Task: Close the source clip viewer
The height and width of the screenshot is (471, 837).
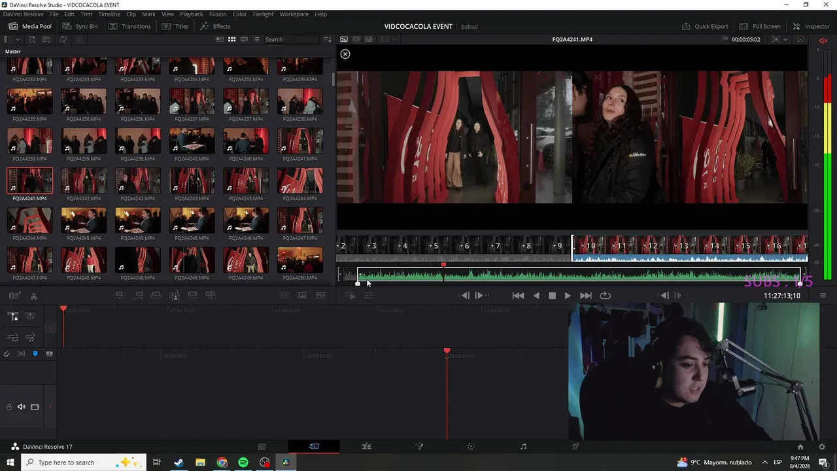Action: [x=345, y=54]
